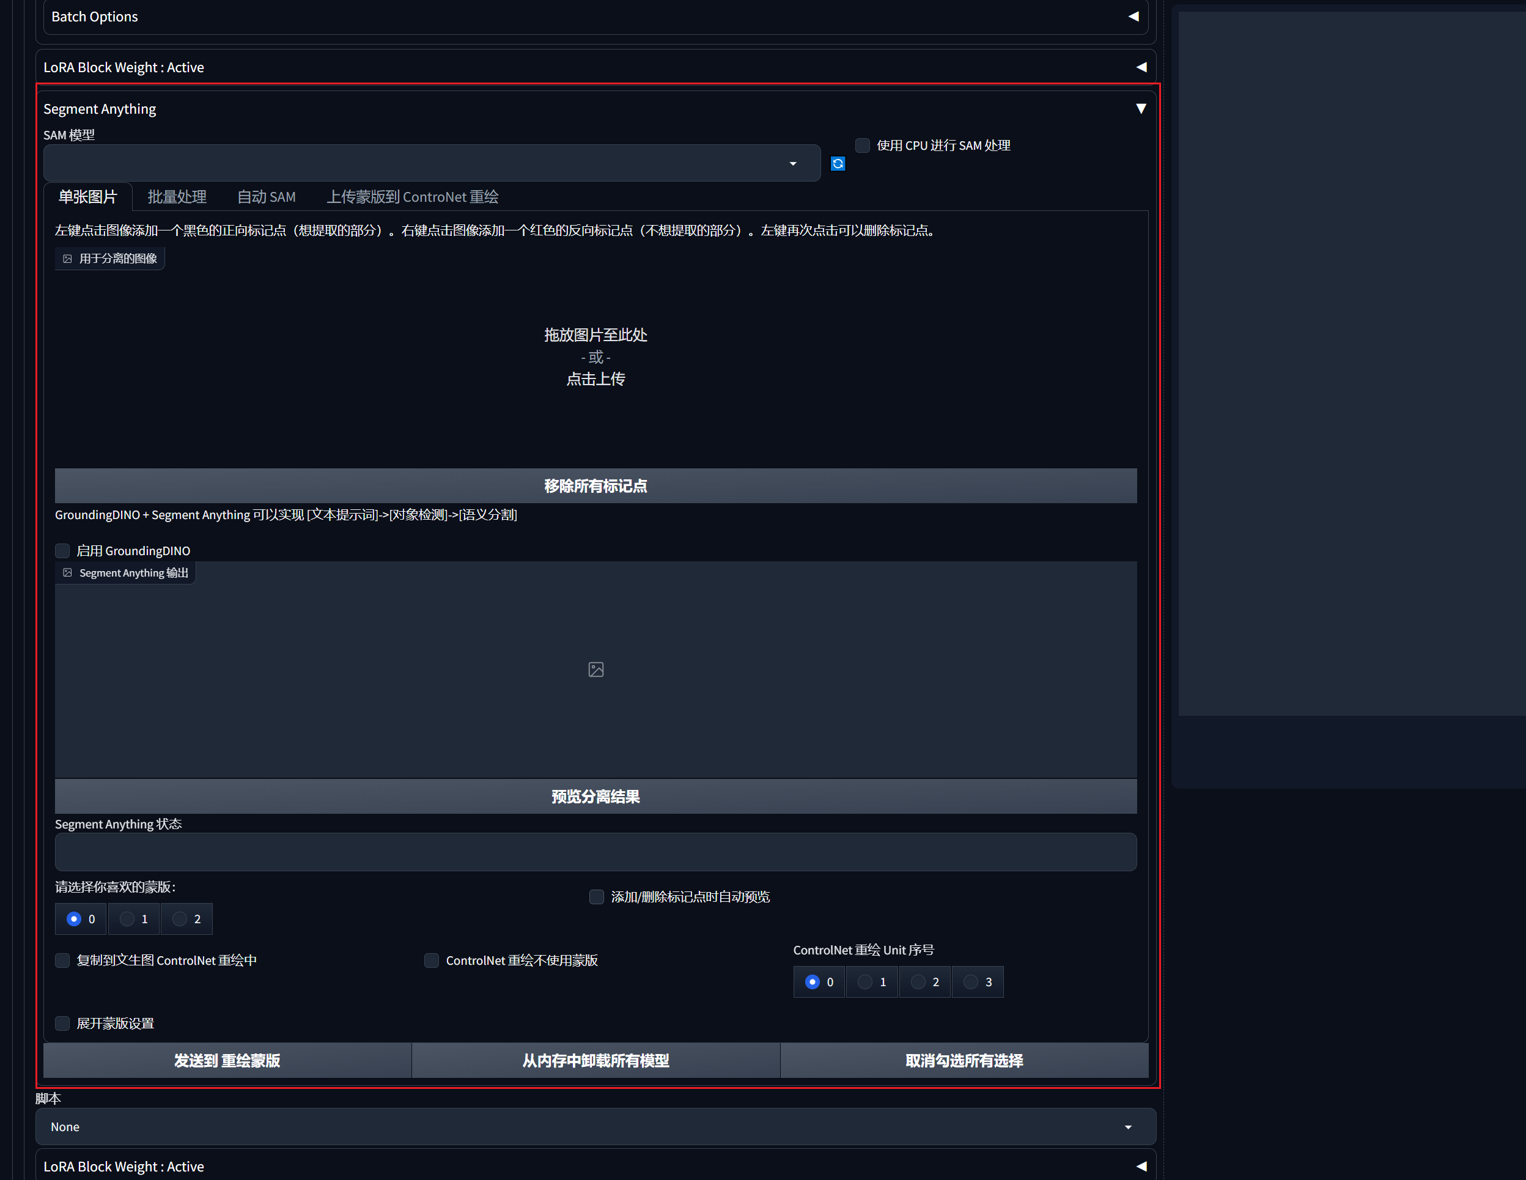Select mask option 1 under 请选择你喜欢的蒙版

pyautogui.click(x=134, y=919)
